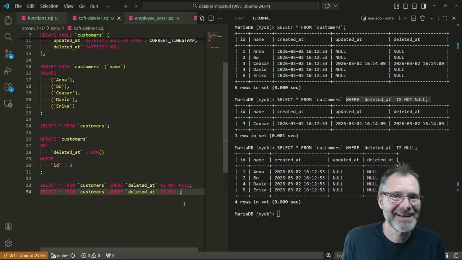This screenshot has height=260, width=462.
Task: Create a new terminal with plus icon
Action: [400, 18]
